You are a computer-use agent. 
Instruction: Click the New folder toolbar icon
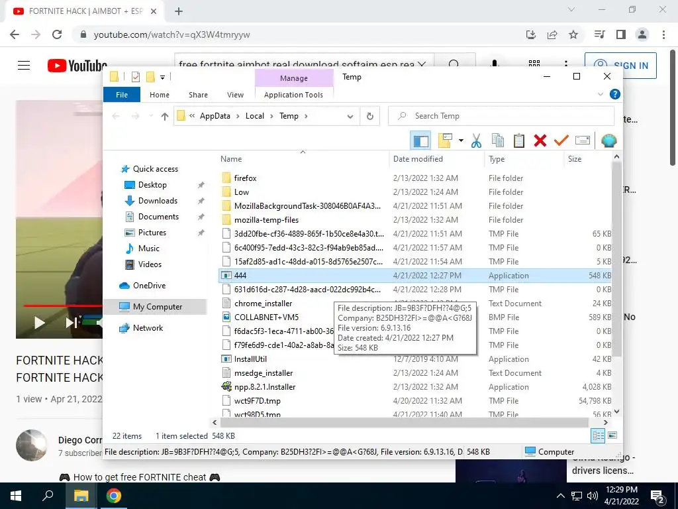pos(445,141)
